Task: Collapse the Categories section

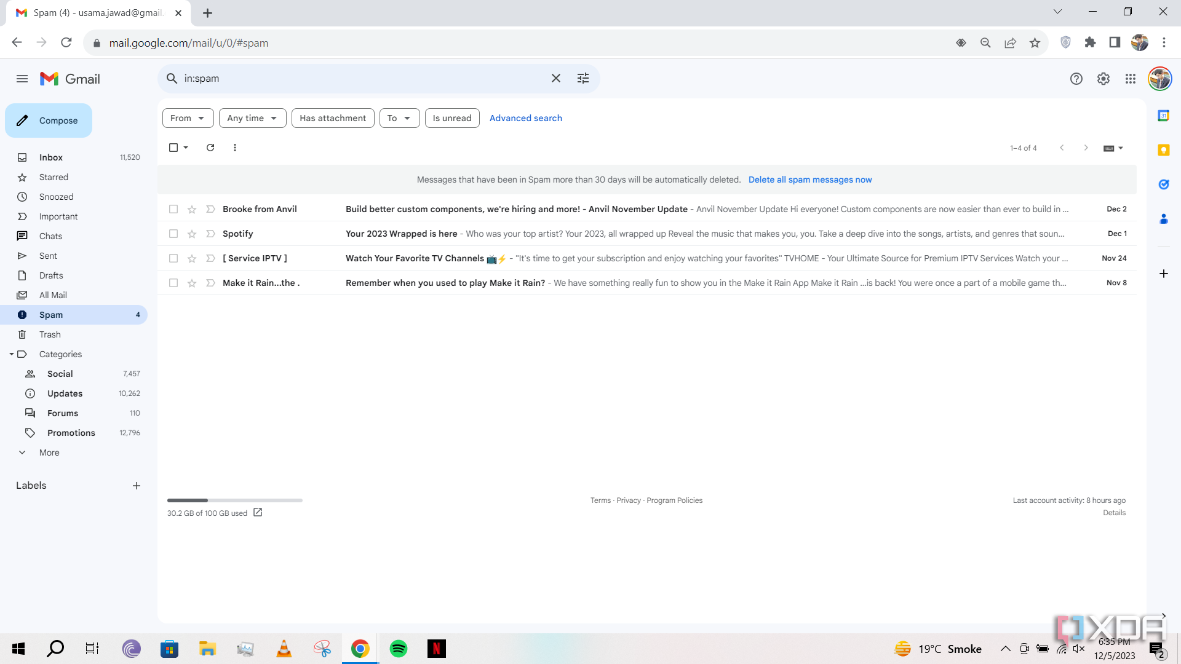Action: pos(12,354)
